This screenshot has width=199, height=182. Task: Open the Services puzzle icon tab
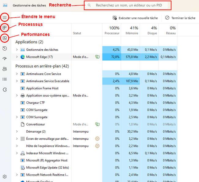coord(5,90)
